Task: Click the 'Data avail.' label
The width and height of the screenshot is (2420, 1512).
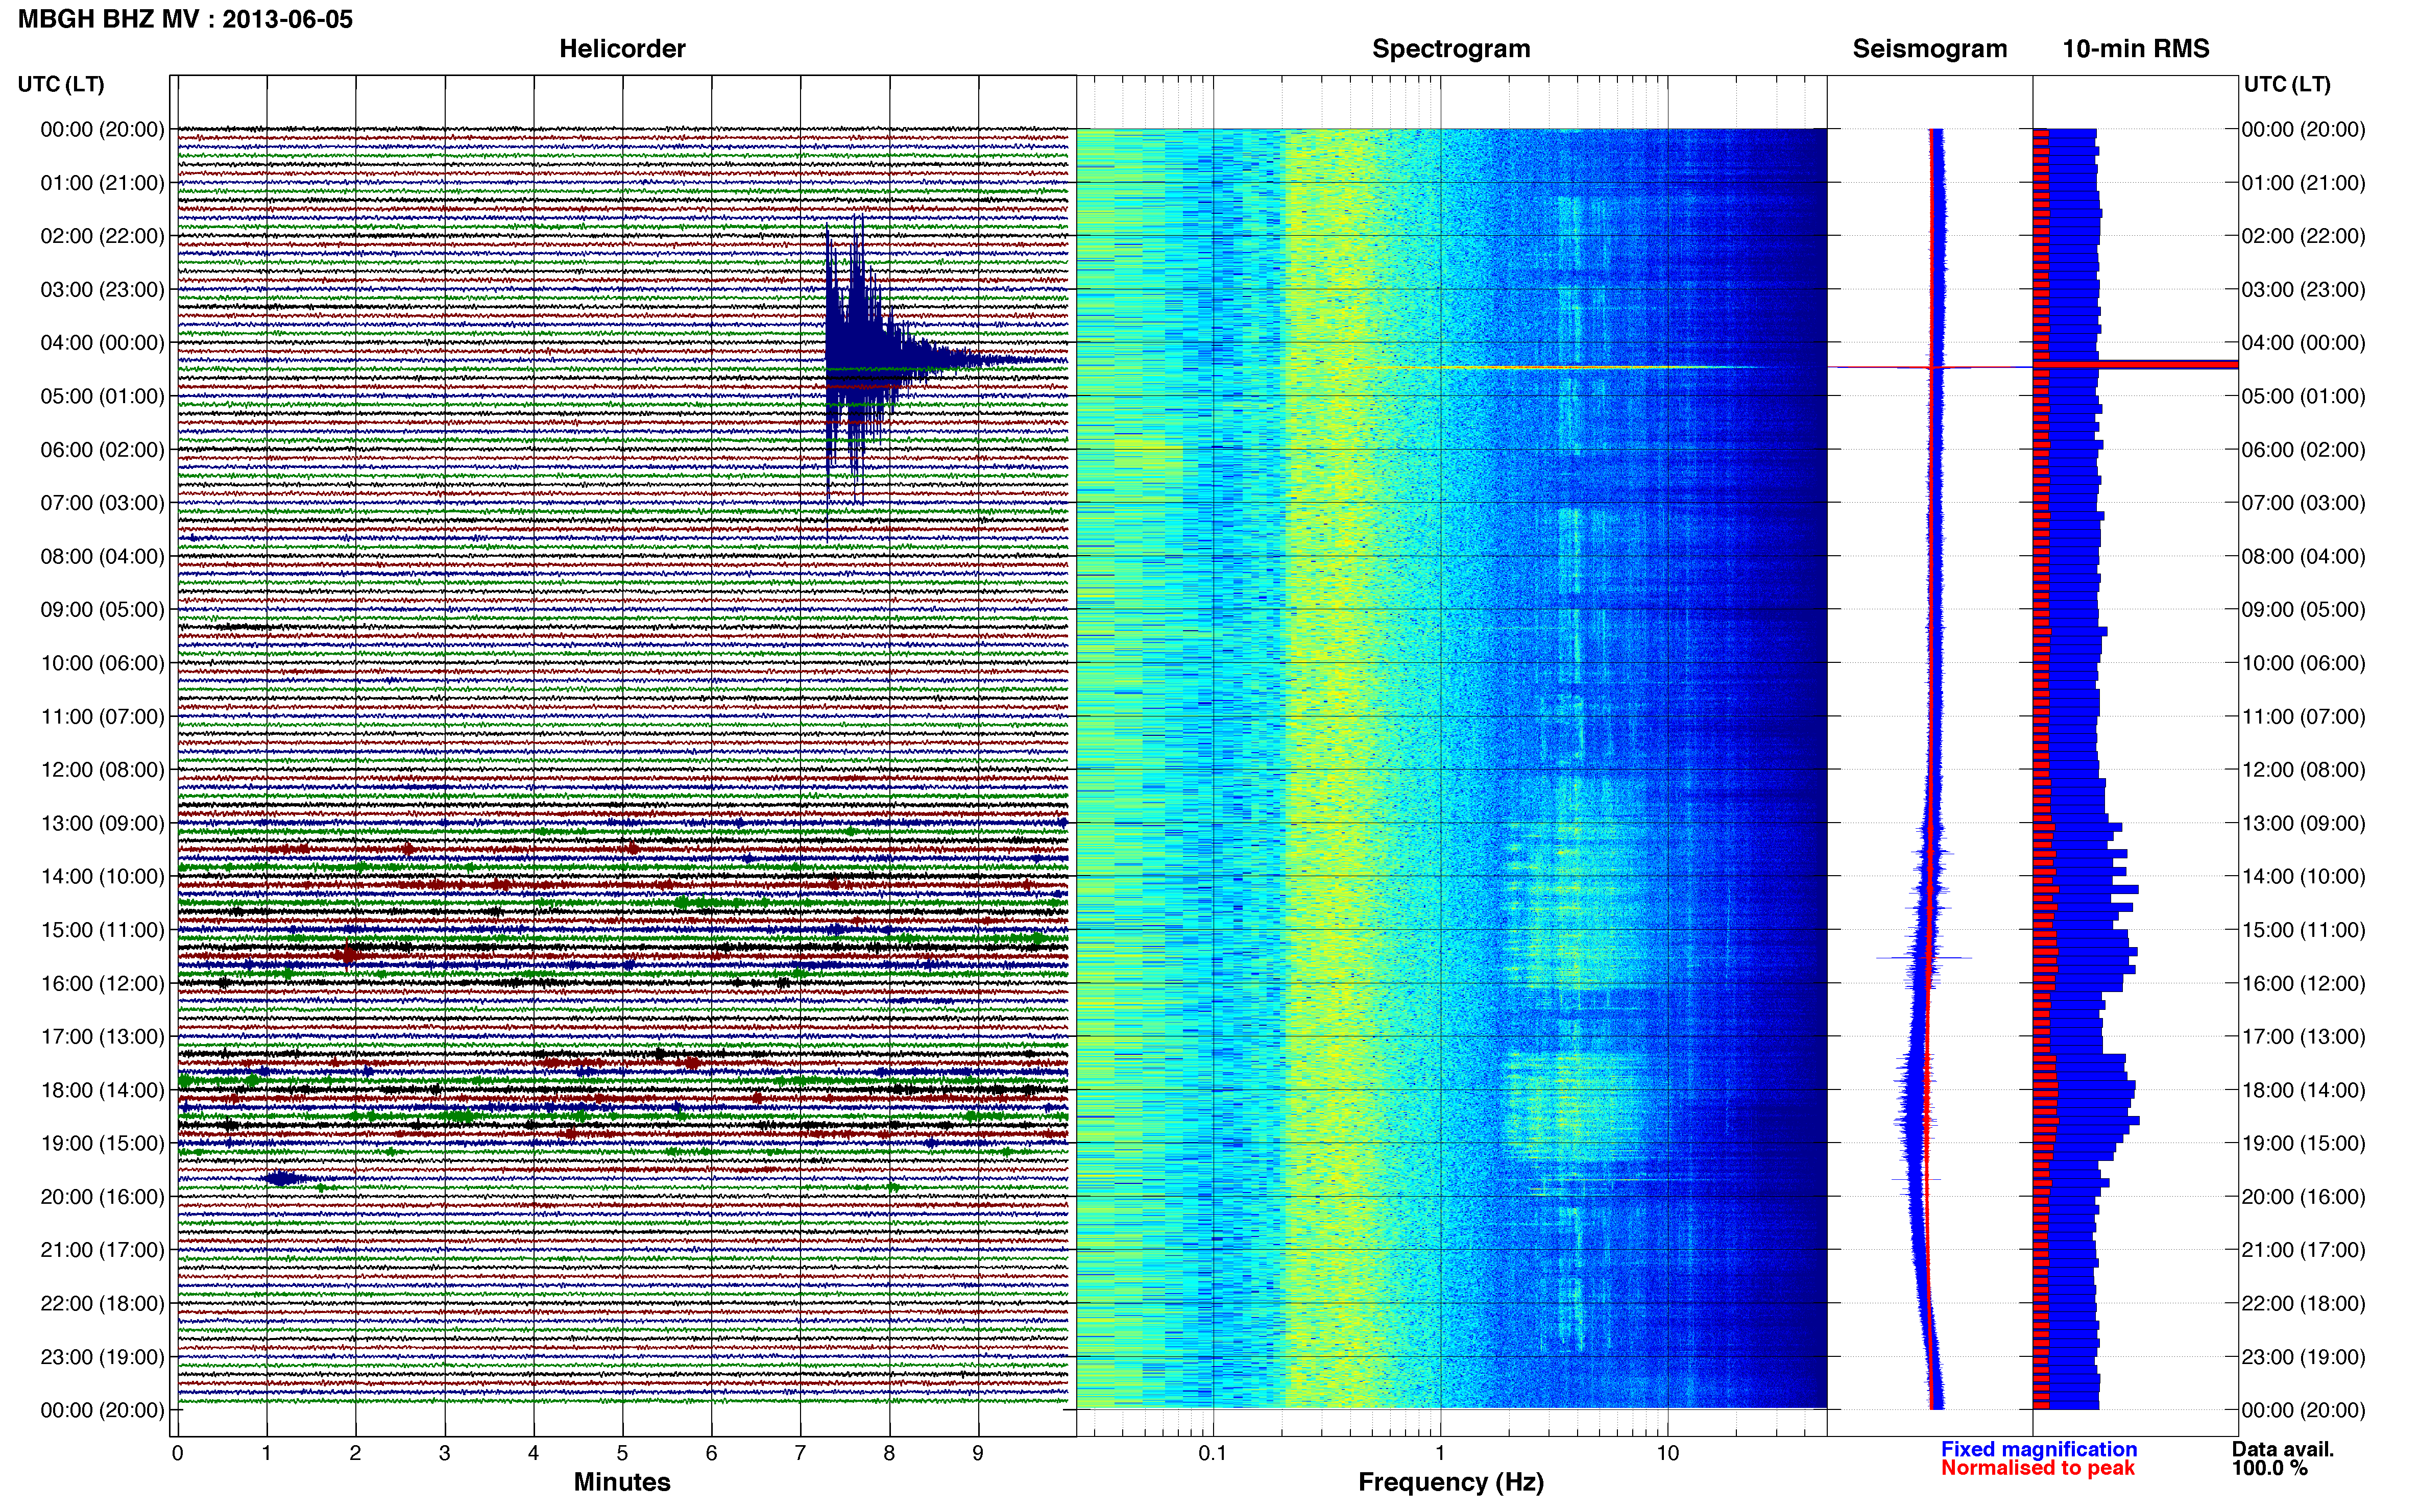Action: click(2283, 1449)
